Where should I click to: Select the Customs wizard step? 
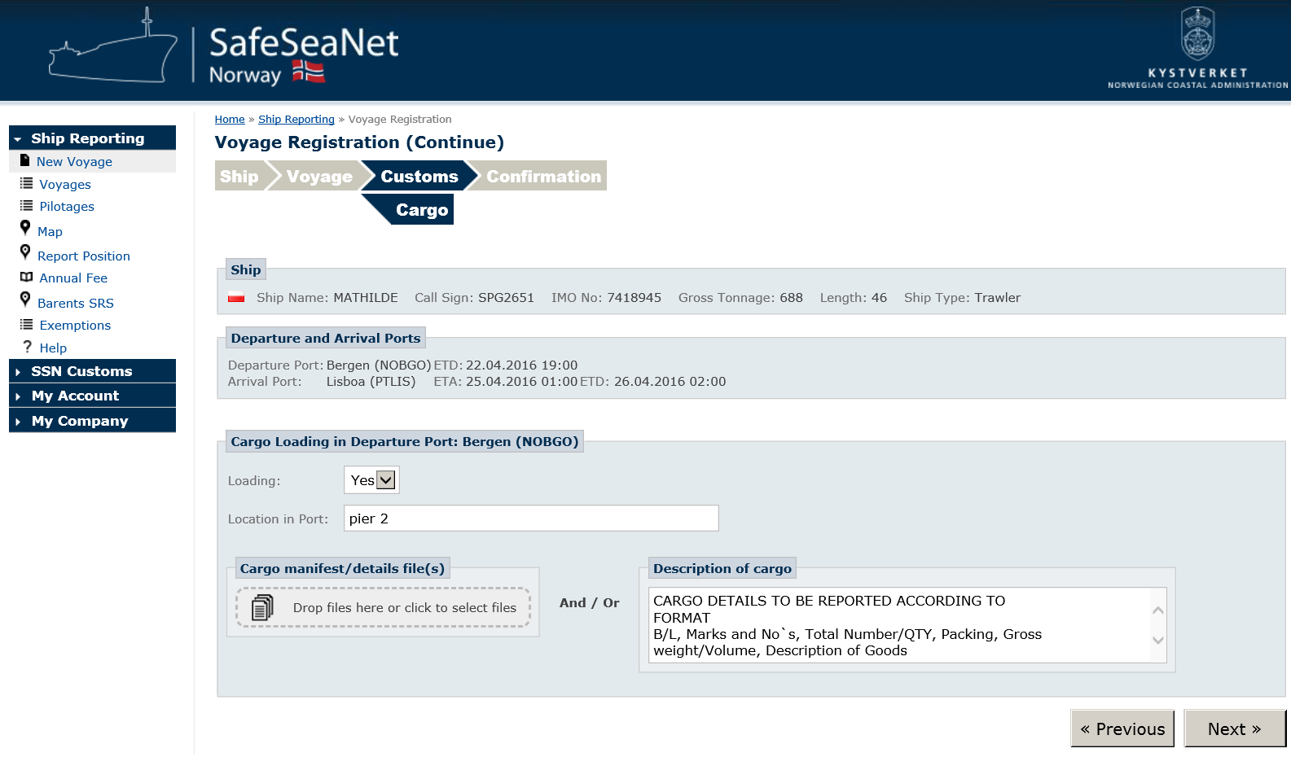419,177
